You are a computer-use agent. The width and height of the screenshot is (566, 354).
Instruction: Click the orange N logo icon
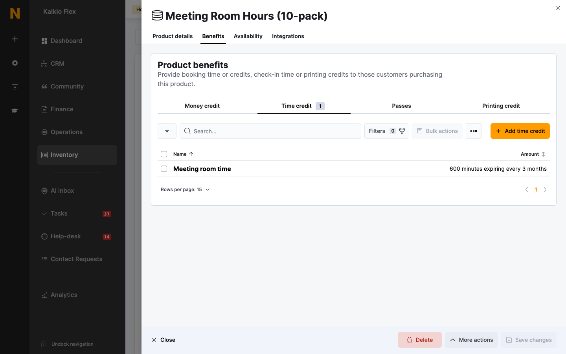pyautogui.click(x=15, y=13)
